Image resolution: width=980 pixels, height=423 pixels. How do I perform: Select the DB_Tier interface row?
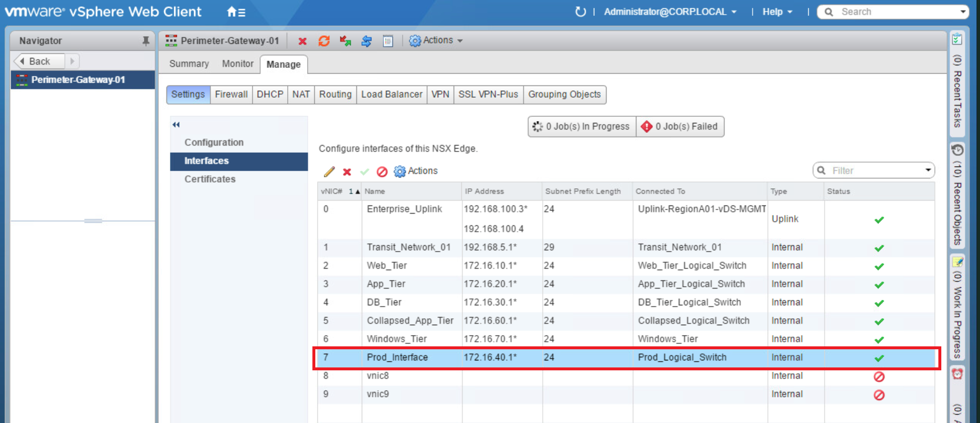(x=626, y=303)
